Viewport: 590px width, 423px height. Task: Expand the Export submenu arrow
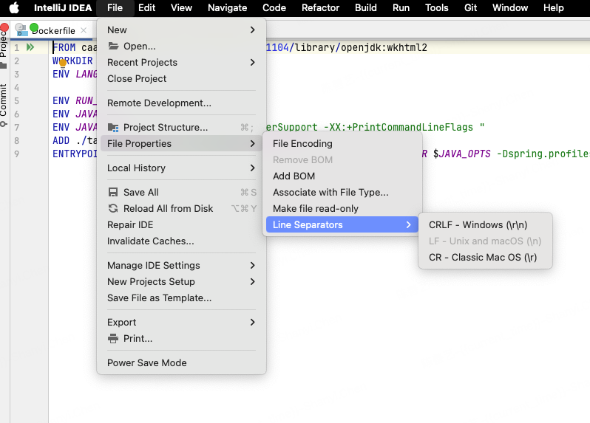tap(252, 323)
